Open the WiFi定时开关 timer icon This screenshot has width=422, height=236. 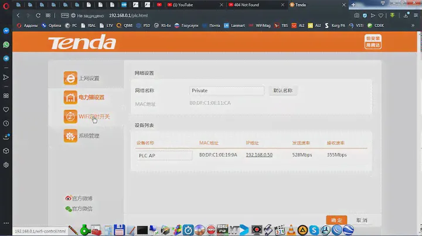[x=70, y=116]
